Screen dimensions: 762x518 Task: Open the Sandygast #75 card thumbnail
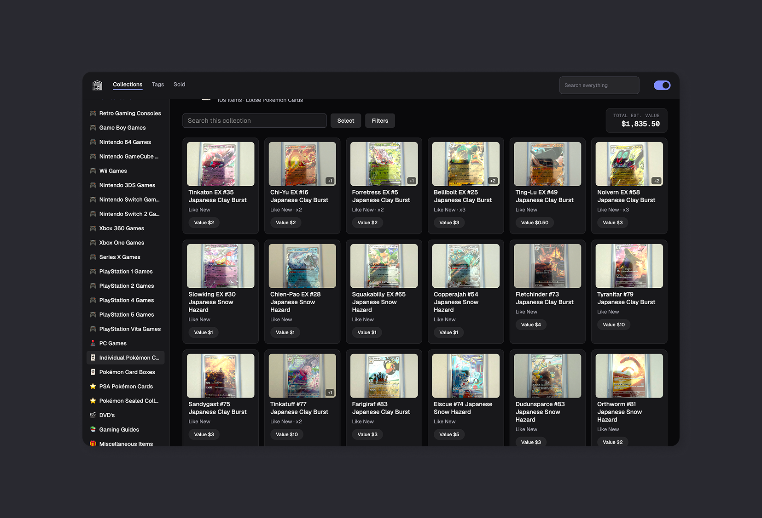click(221, 376)
